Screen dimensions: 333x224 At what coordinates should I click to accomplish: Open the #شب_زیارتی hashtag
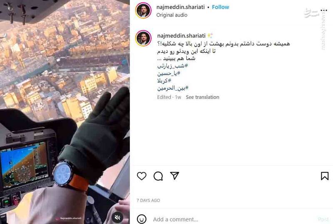pos(173,66)
